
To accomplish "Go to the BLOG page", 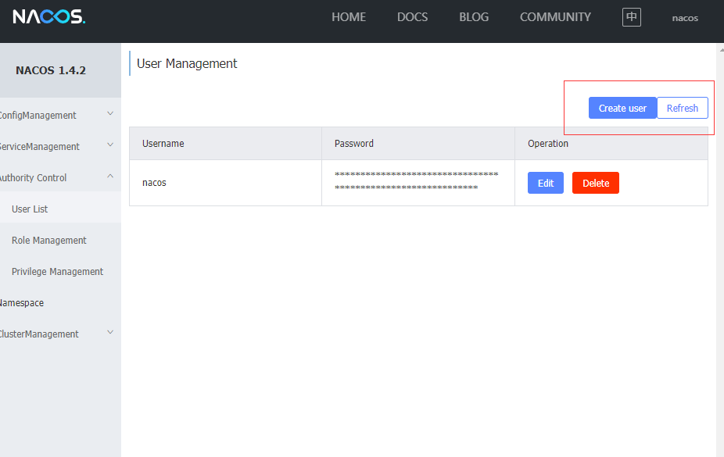I will [x=474, y=17].
